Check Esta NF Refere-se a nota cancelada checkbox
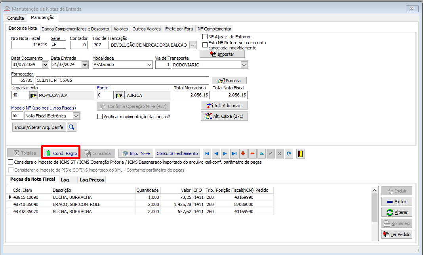This screenshot has height=255, width=423. [205, 45]
